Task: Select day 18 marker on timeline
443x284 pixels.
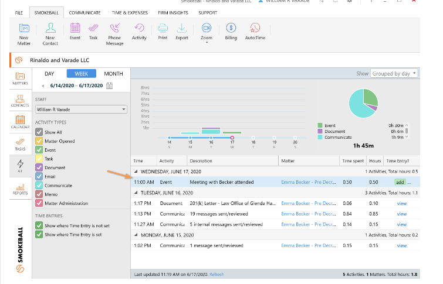Action: click(x=253, y=138)
